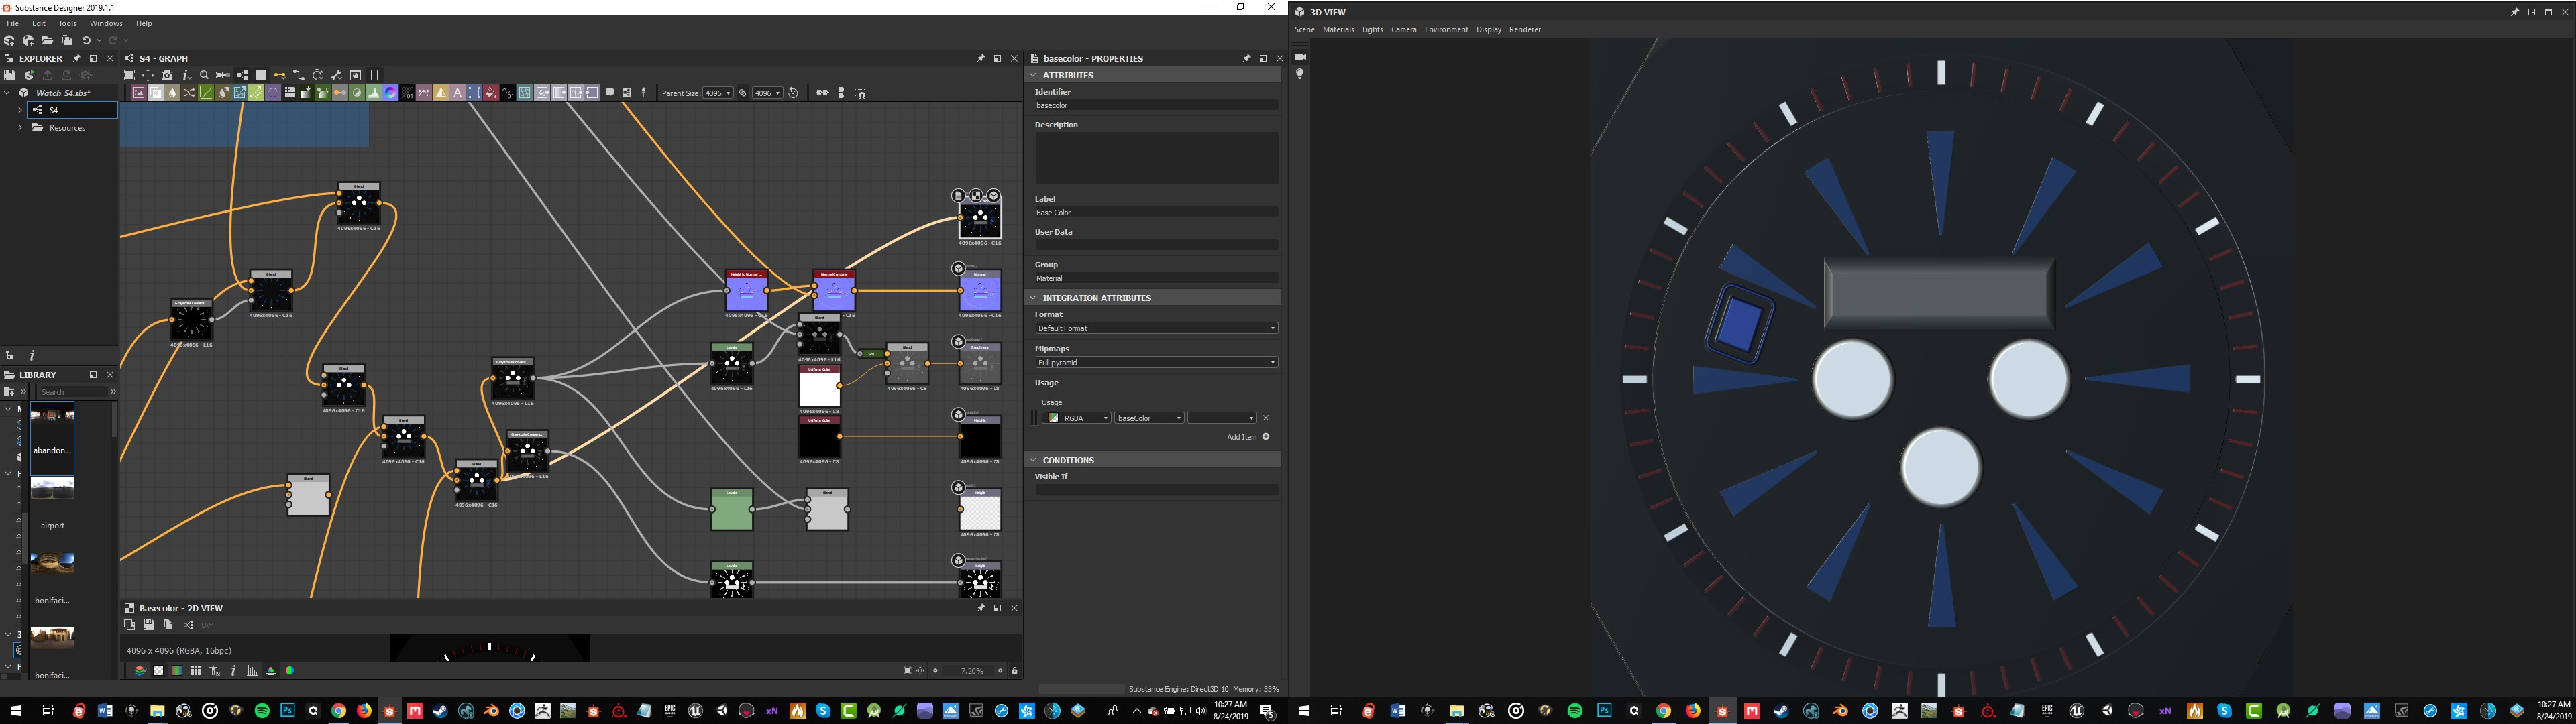Open the Materials menu in 3D View
Viewport: 2576px width, 724px height.
(x=1338, y=30)
